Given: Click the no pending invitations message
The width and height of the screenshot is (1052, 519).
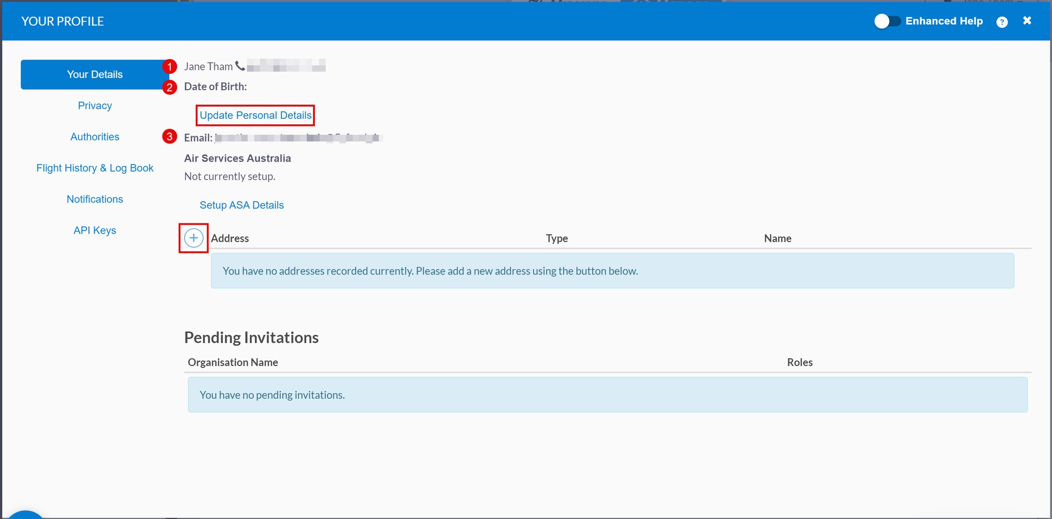Looking at the screenshot, I should (272, 395).
